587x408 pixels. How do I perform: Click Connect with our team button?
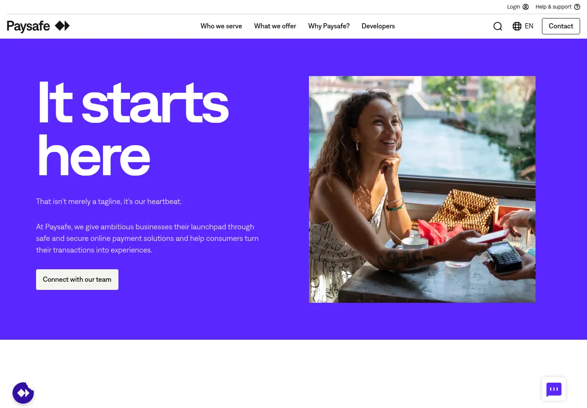[x=77, y=280]
